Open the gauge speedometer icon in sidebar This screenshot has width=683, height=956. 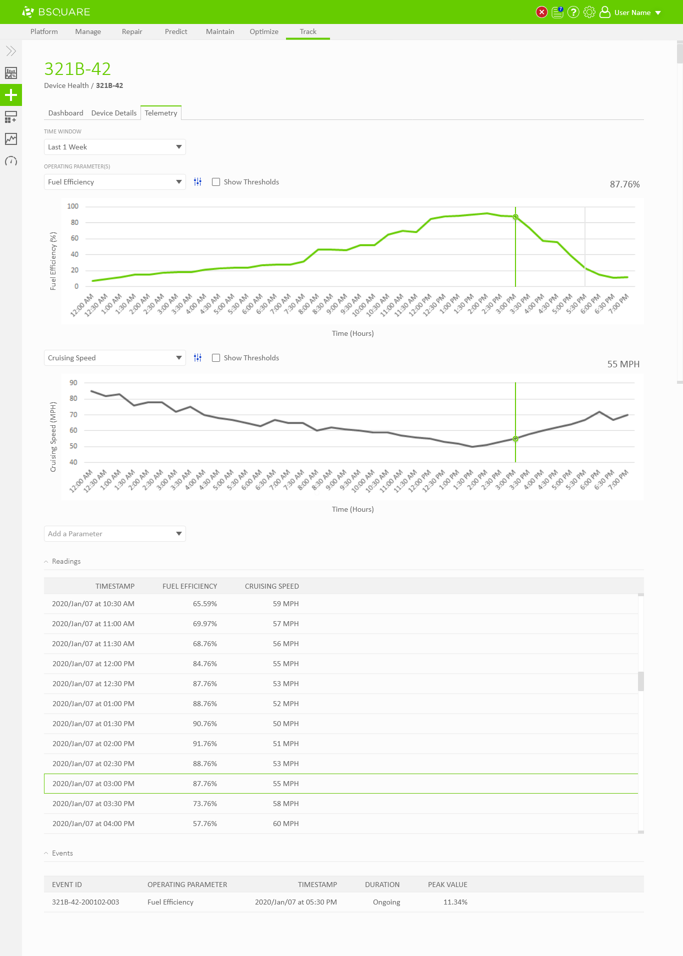(11, 161)
